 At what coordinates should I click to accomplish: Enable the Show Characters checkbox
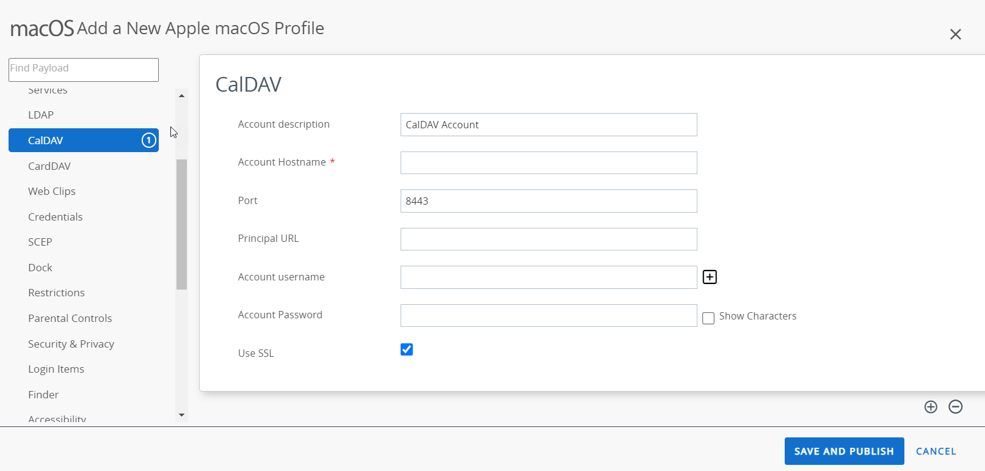tap(708, 318)
